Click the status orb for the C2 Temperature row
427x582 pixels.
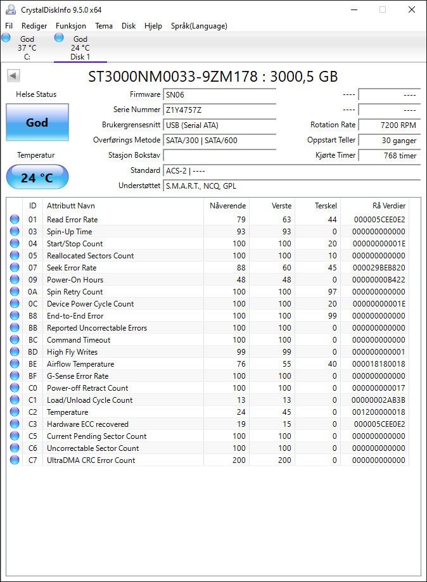[x=15, y=412]
